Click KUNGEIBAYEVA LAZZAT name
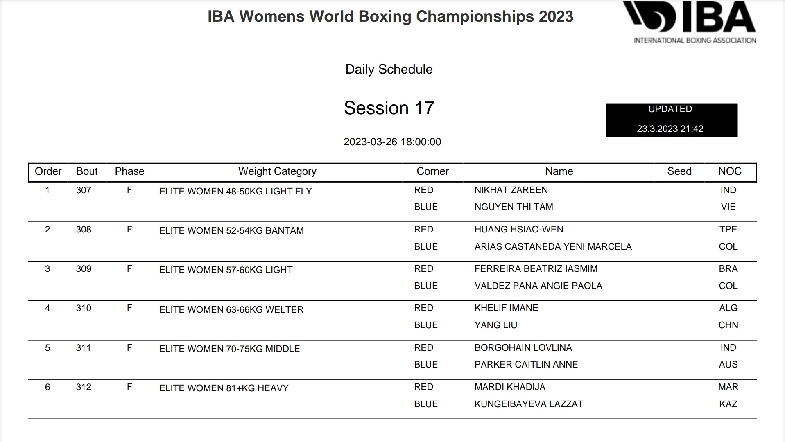Screen dimensions: 785x442 coord(529,404)
